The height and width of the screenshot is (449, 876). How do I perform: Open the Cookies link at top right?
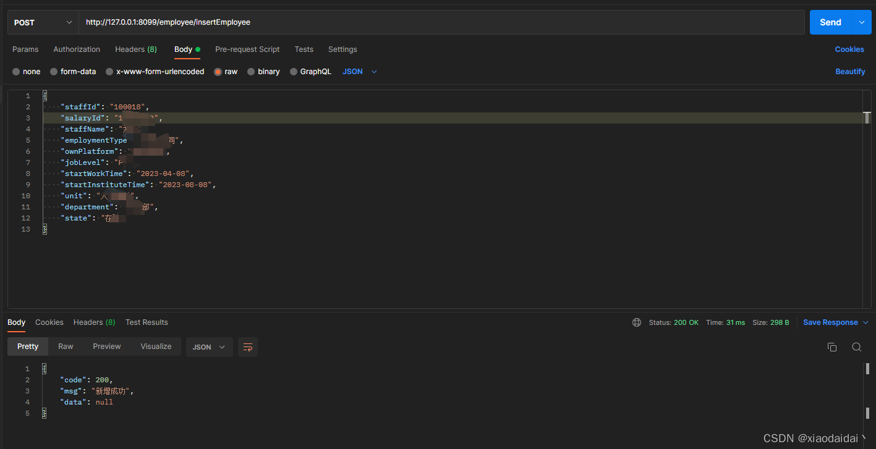pyautogui.click(x=849, y=49)
